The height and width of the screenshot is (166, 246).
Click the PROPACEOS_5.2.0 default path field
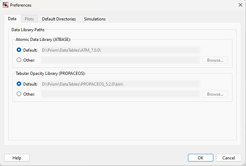[120, 84]
